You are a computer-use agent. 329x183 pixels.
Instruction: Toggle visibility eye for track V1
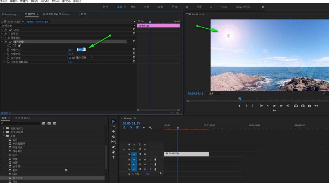point(145,154)
